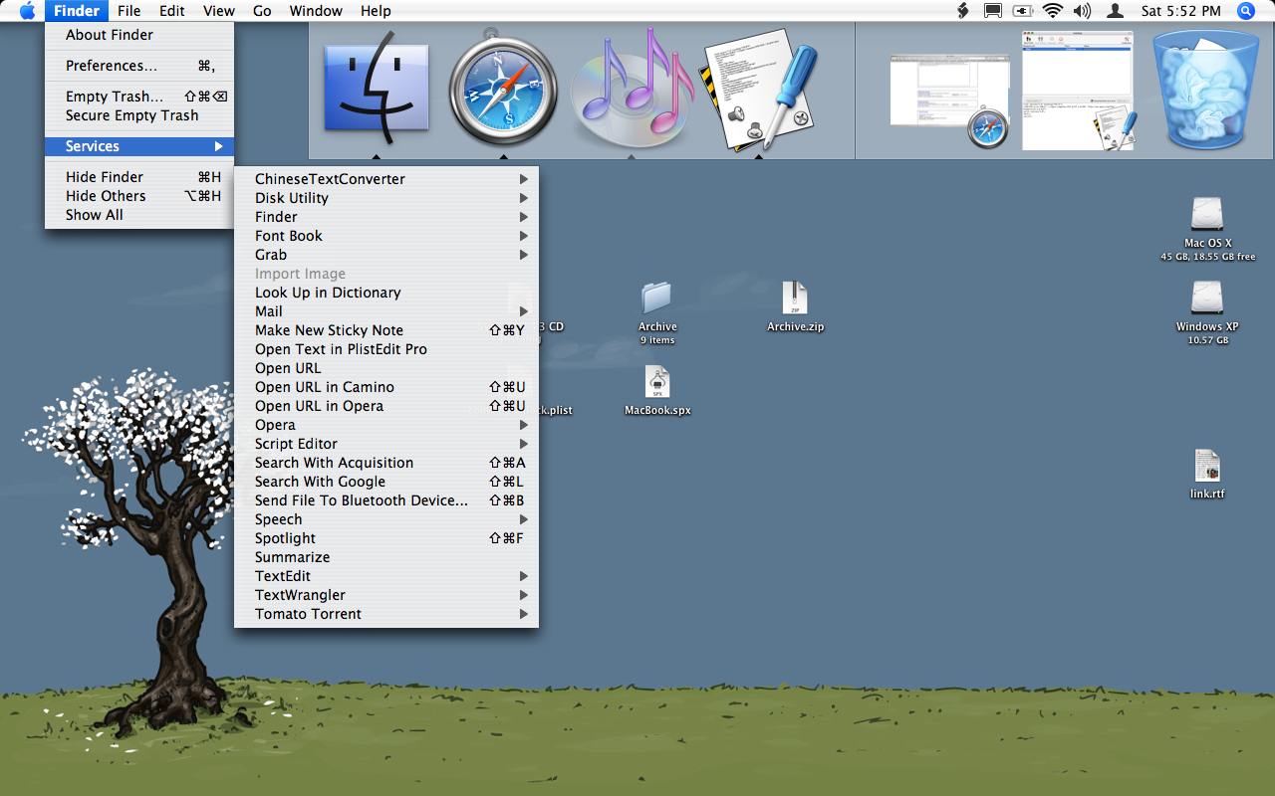Image resolution: width=1275 pixels, height=796 pixels.
Task: Choose Make New Sticky Note
Action: pyautogui.click(x=386, y=330)
